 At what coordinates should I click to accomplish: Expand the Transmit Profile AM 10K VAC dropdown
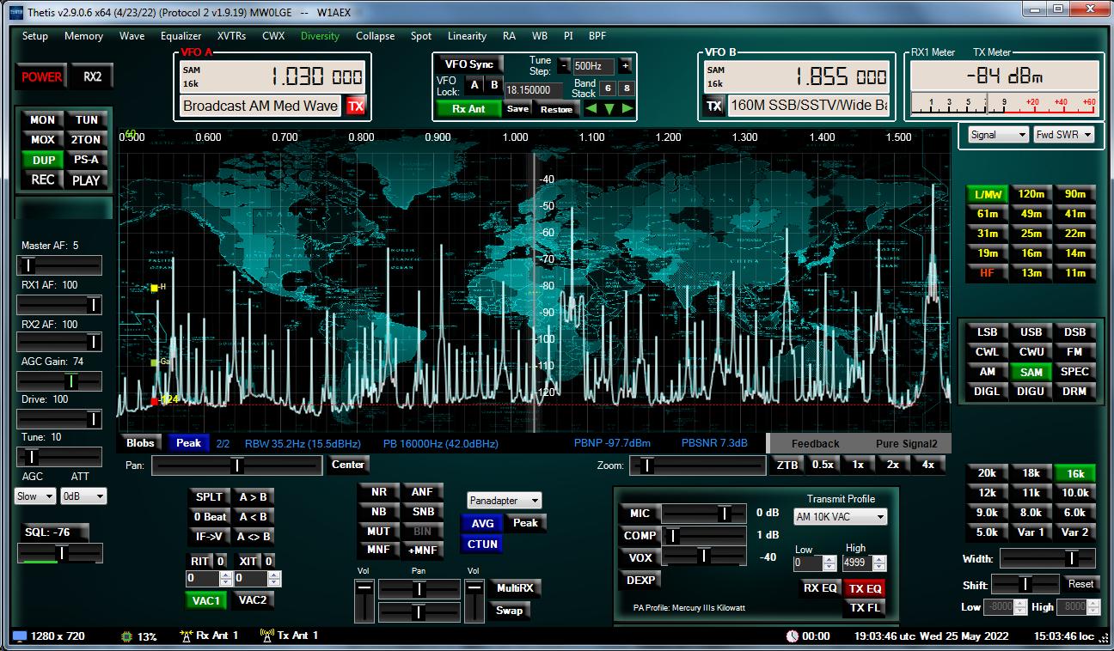839,517
